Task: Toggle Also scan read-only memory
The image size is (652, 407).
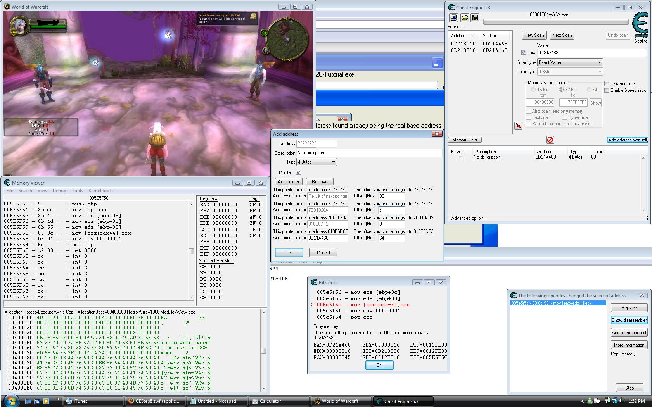Action: tap(529, 111)
